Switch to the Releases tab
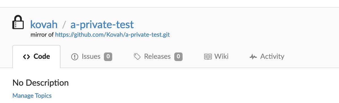 click(x=158, y=57)
